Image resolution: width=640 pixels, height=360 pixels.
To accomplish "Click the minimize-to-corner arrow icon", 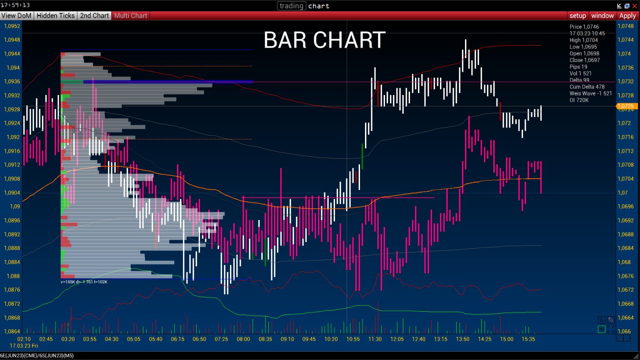I will pyautogui.click(x=619, y=6).
